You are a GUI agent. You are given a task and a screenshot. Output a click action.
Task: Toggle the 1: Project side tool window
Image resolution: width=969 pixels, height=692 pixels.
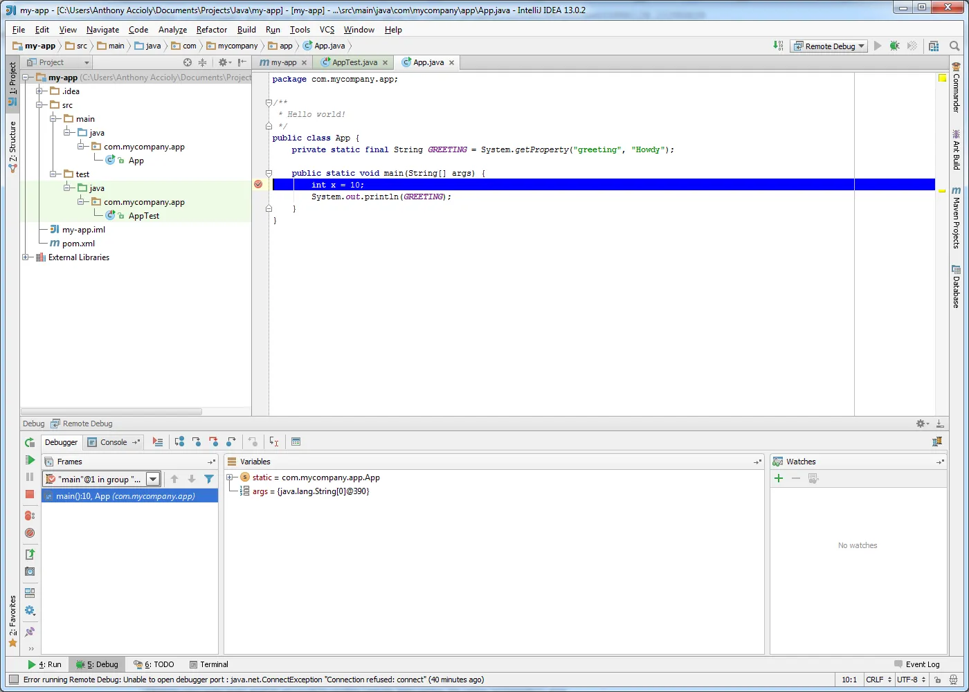(12, 84)
